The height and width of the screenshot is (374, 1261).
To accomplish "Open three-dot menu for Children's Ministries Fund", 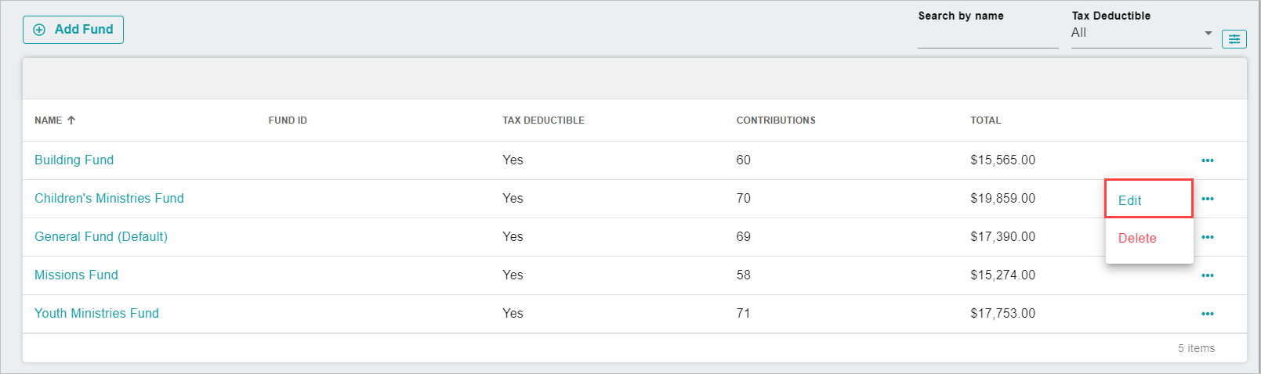I will pyautogui.click(x=1208, y=199).
